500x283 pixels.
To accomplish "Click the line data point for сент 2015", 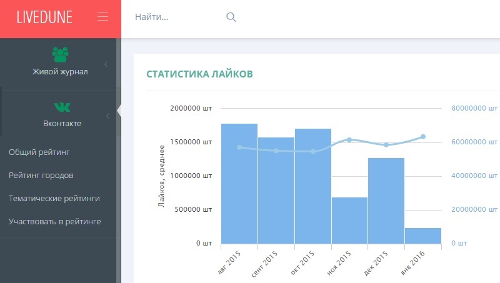I will coord(276,151).
